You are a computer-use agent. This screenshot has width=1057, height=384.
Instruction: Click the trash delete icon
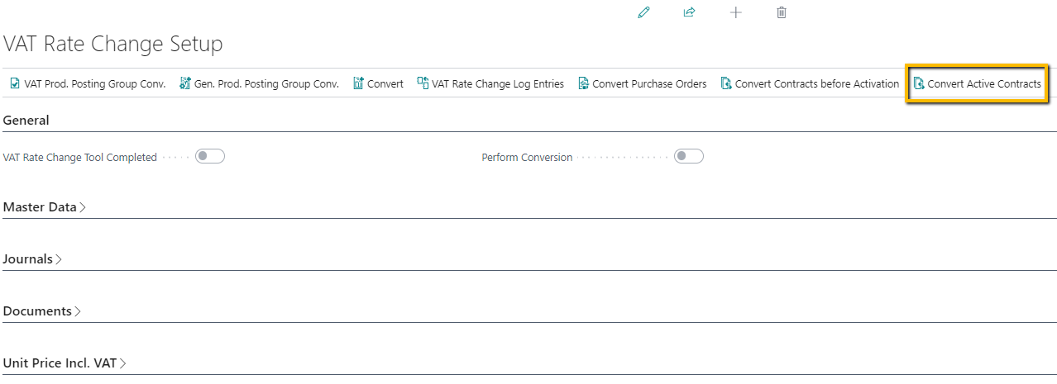[x=782, y=12]
